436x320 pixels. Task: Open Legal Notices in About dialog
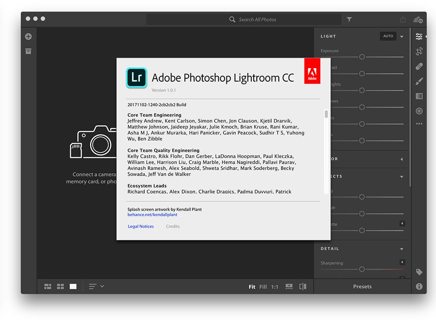pos(141,226)
